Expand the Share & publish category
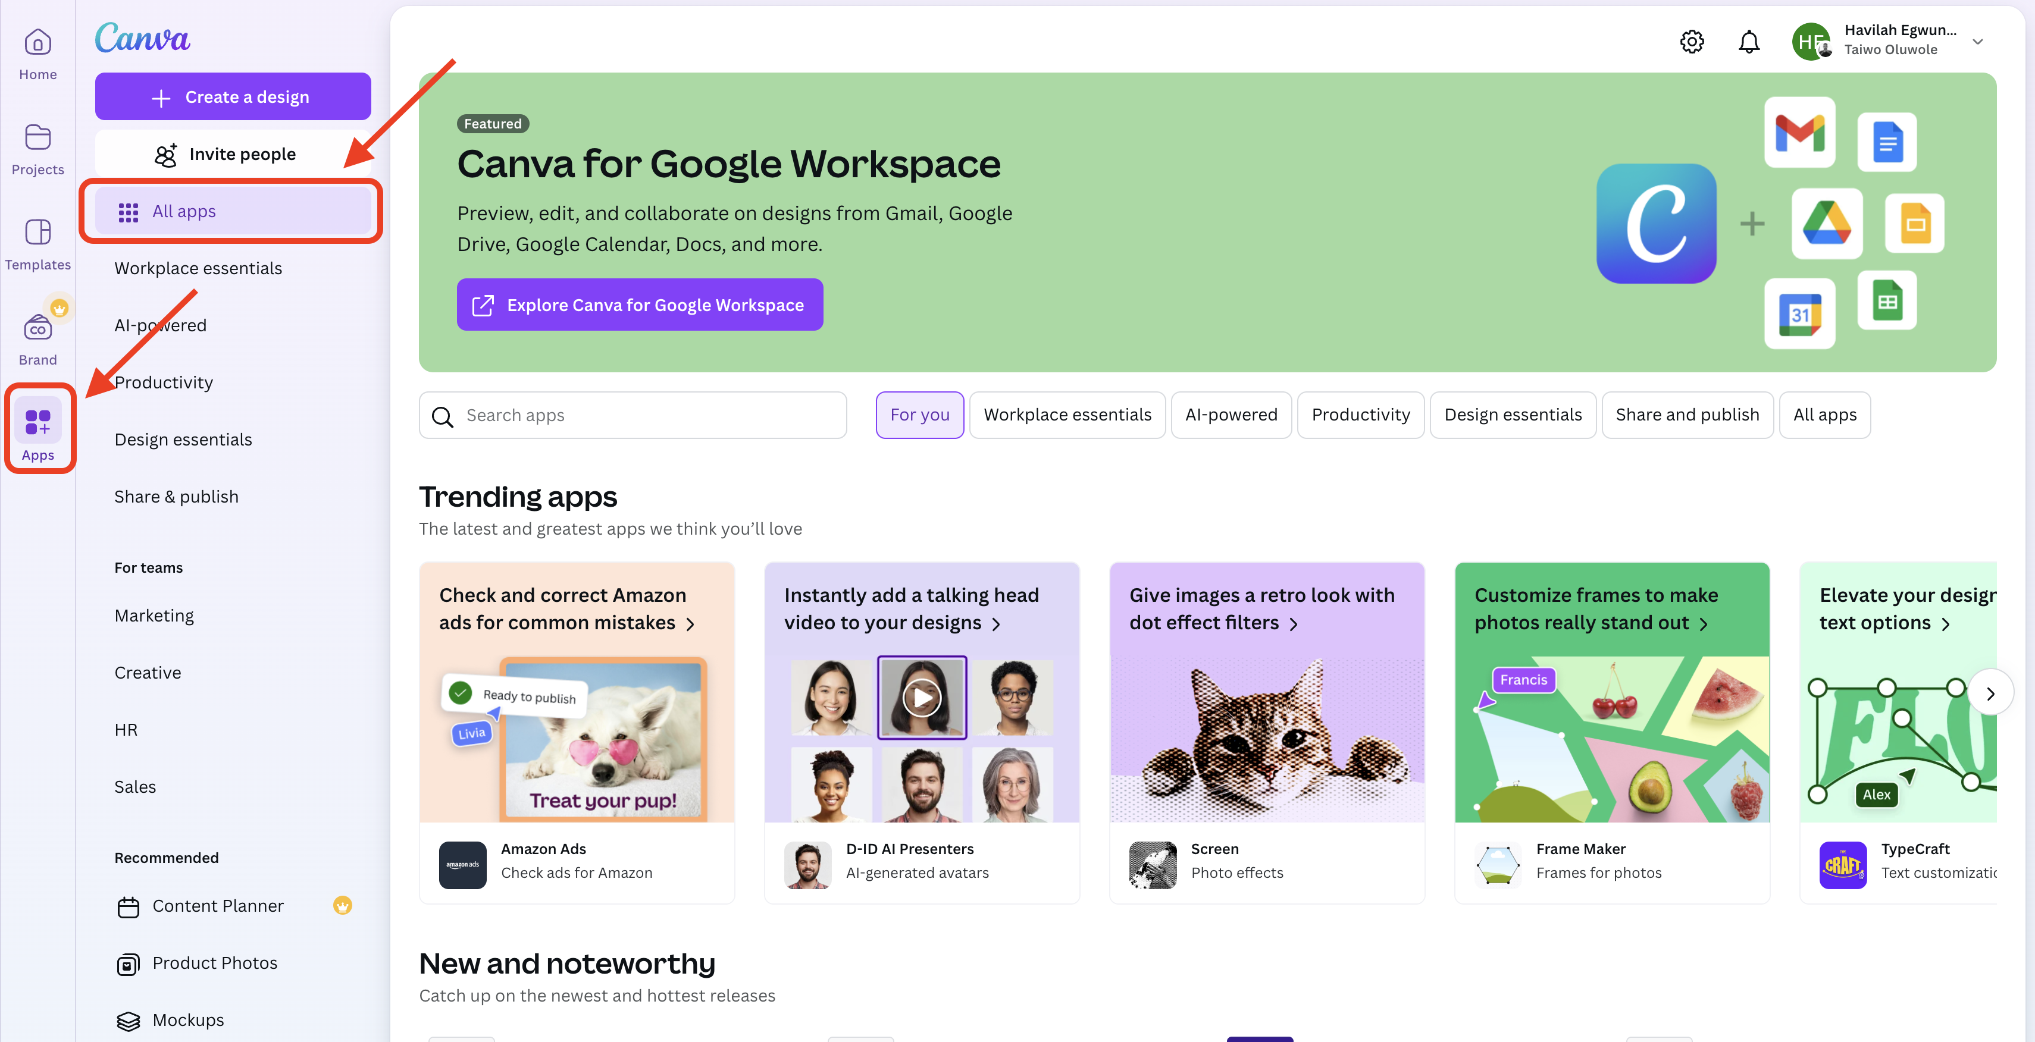The height and width of the screenshot is (1042, 2035). [x=176, y=494]
